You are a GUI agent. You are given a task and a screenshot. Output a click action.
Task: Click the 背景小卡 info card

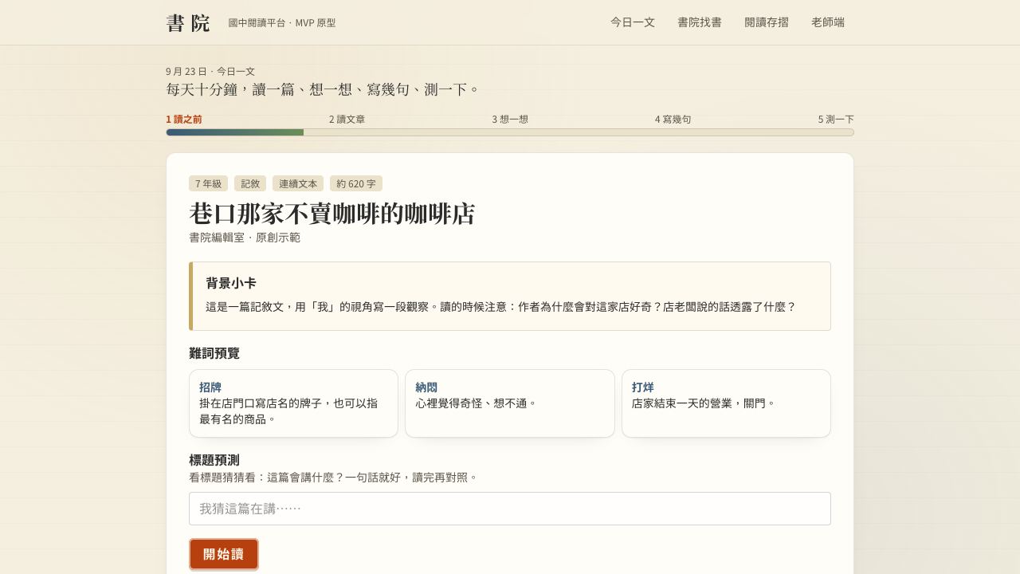[x=510, y=296]
